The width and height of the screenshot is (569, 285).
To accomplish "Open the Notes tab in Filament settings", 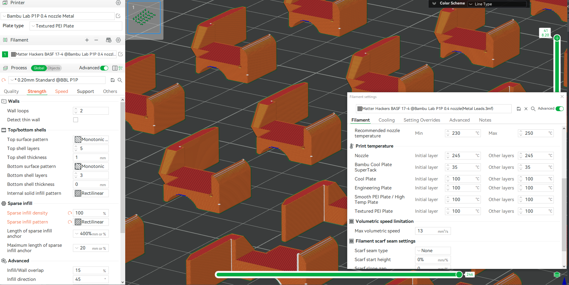I will (x=485, y=120).
